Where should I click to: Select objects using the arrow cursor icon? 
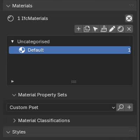pyautogui.click(x=95, y=29)
